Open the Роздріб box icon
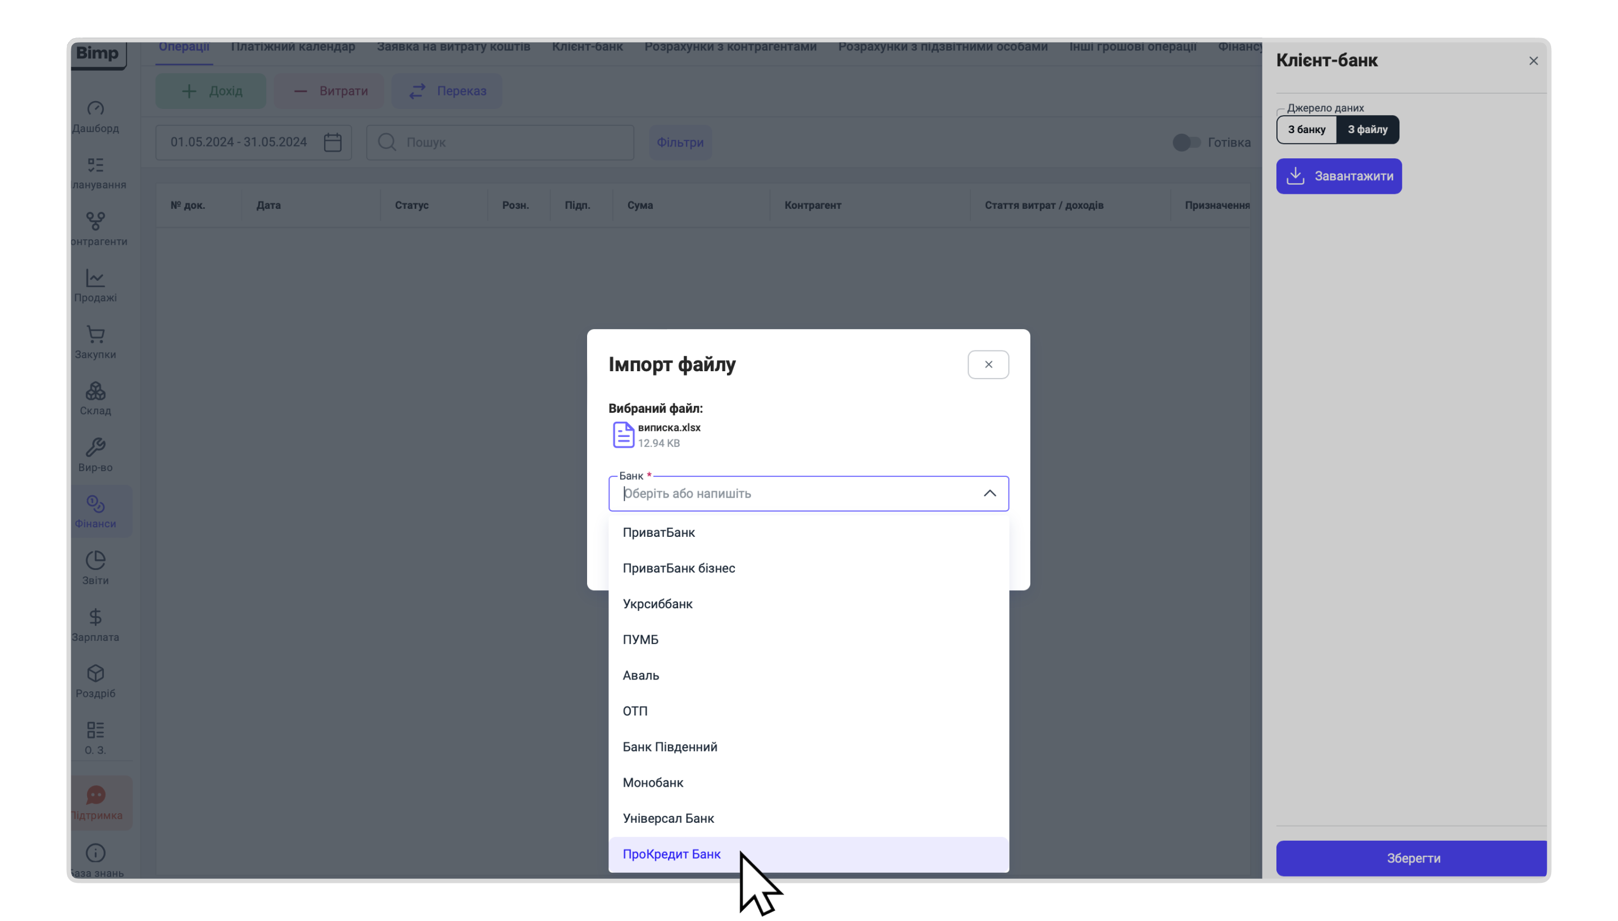 pos(96,673)
